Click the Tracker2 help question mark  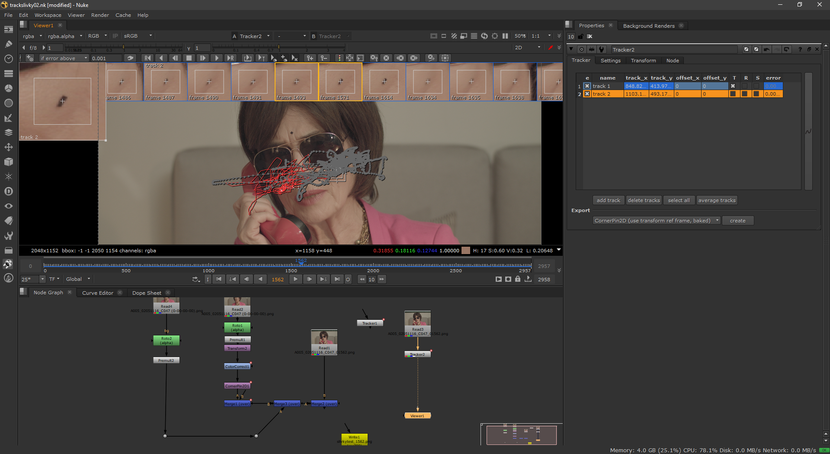[x=800, y=49]
